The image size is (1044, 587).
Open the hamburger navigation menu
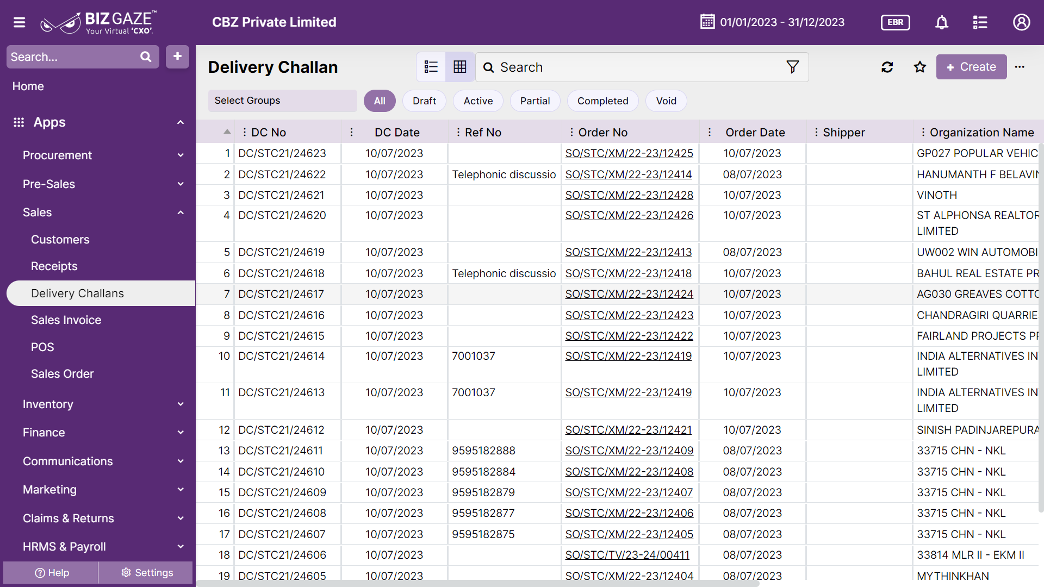pyautogui.click(x=20, y=22)
